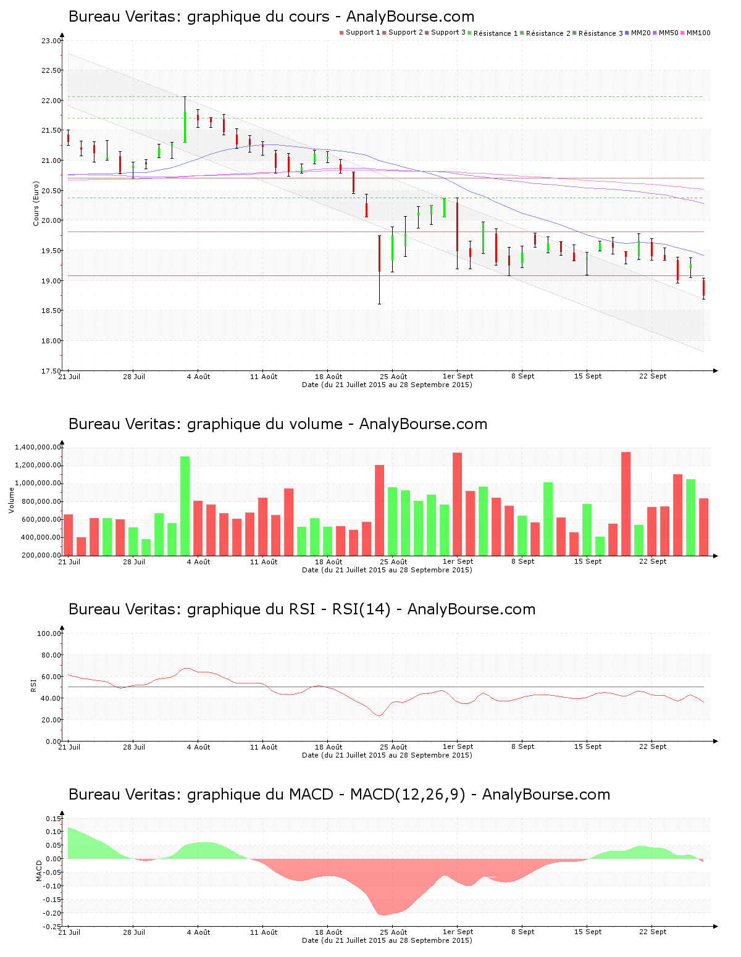Click the 'Volume' vertical axis label
741x957 pixels.
pos(11,500)
